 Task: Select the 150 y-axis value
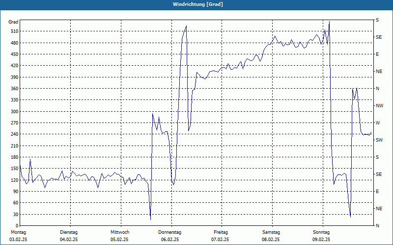(15, 169)
